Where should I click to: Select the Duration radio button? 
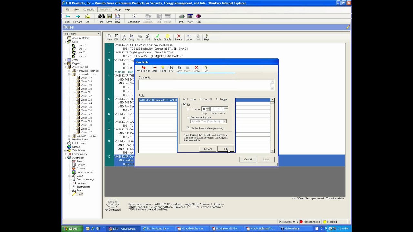click(188, 109)
